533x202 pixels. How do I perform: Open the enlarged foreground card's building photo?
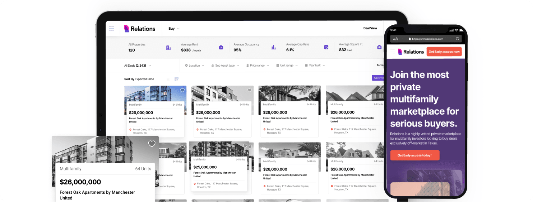pos(105,150)
